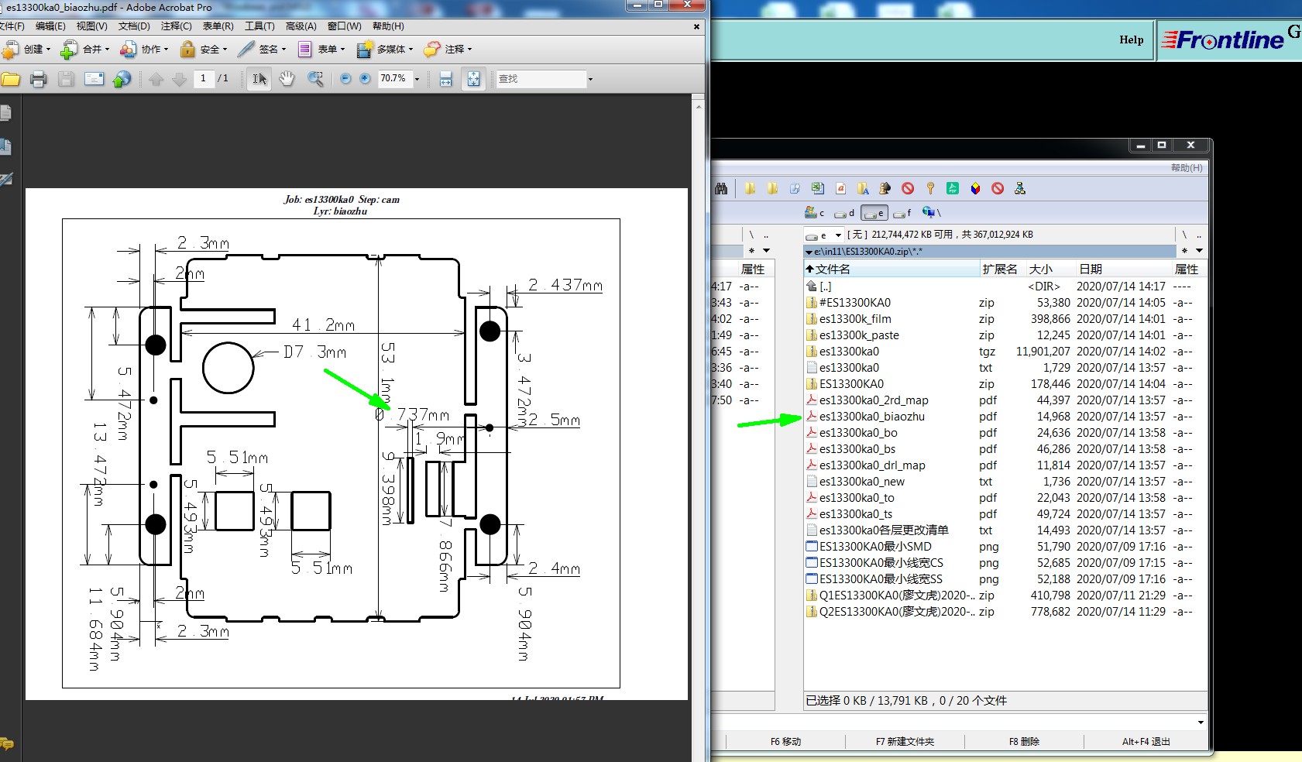This screenshot has height=762, width=1302.
Task: Click the marquee zoom magnifier tool
Action: click(315, 79)
